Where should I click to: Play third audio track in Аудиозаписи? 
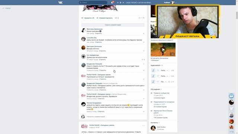click(153, 82)
